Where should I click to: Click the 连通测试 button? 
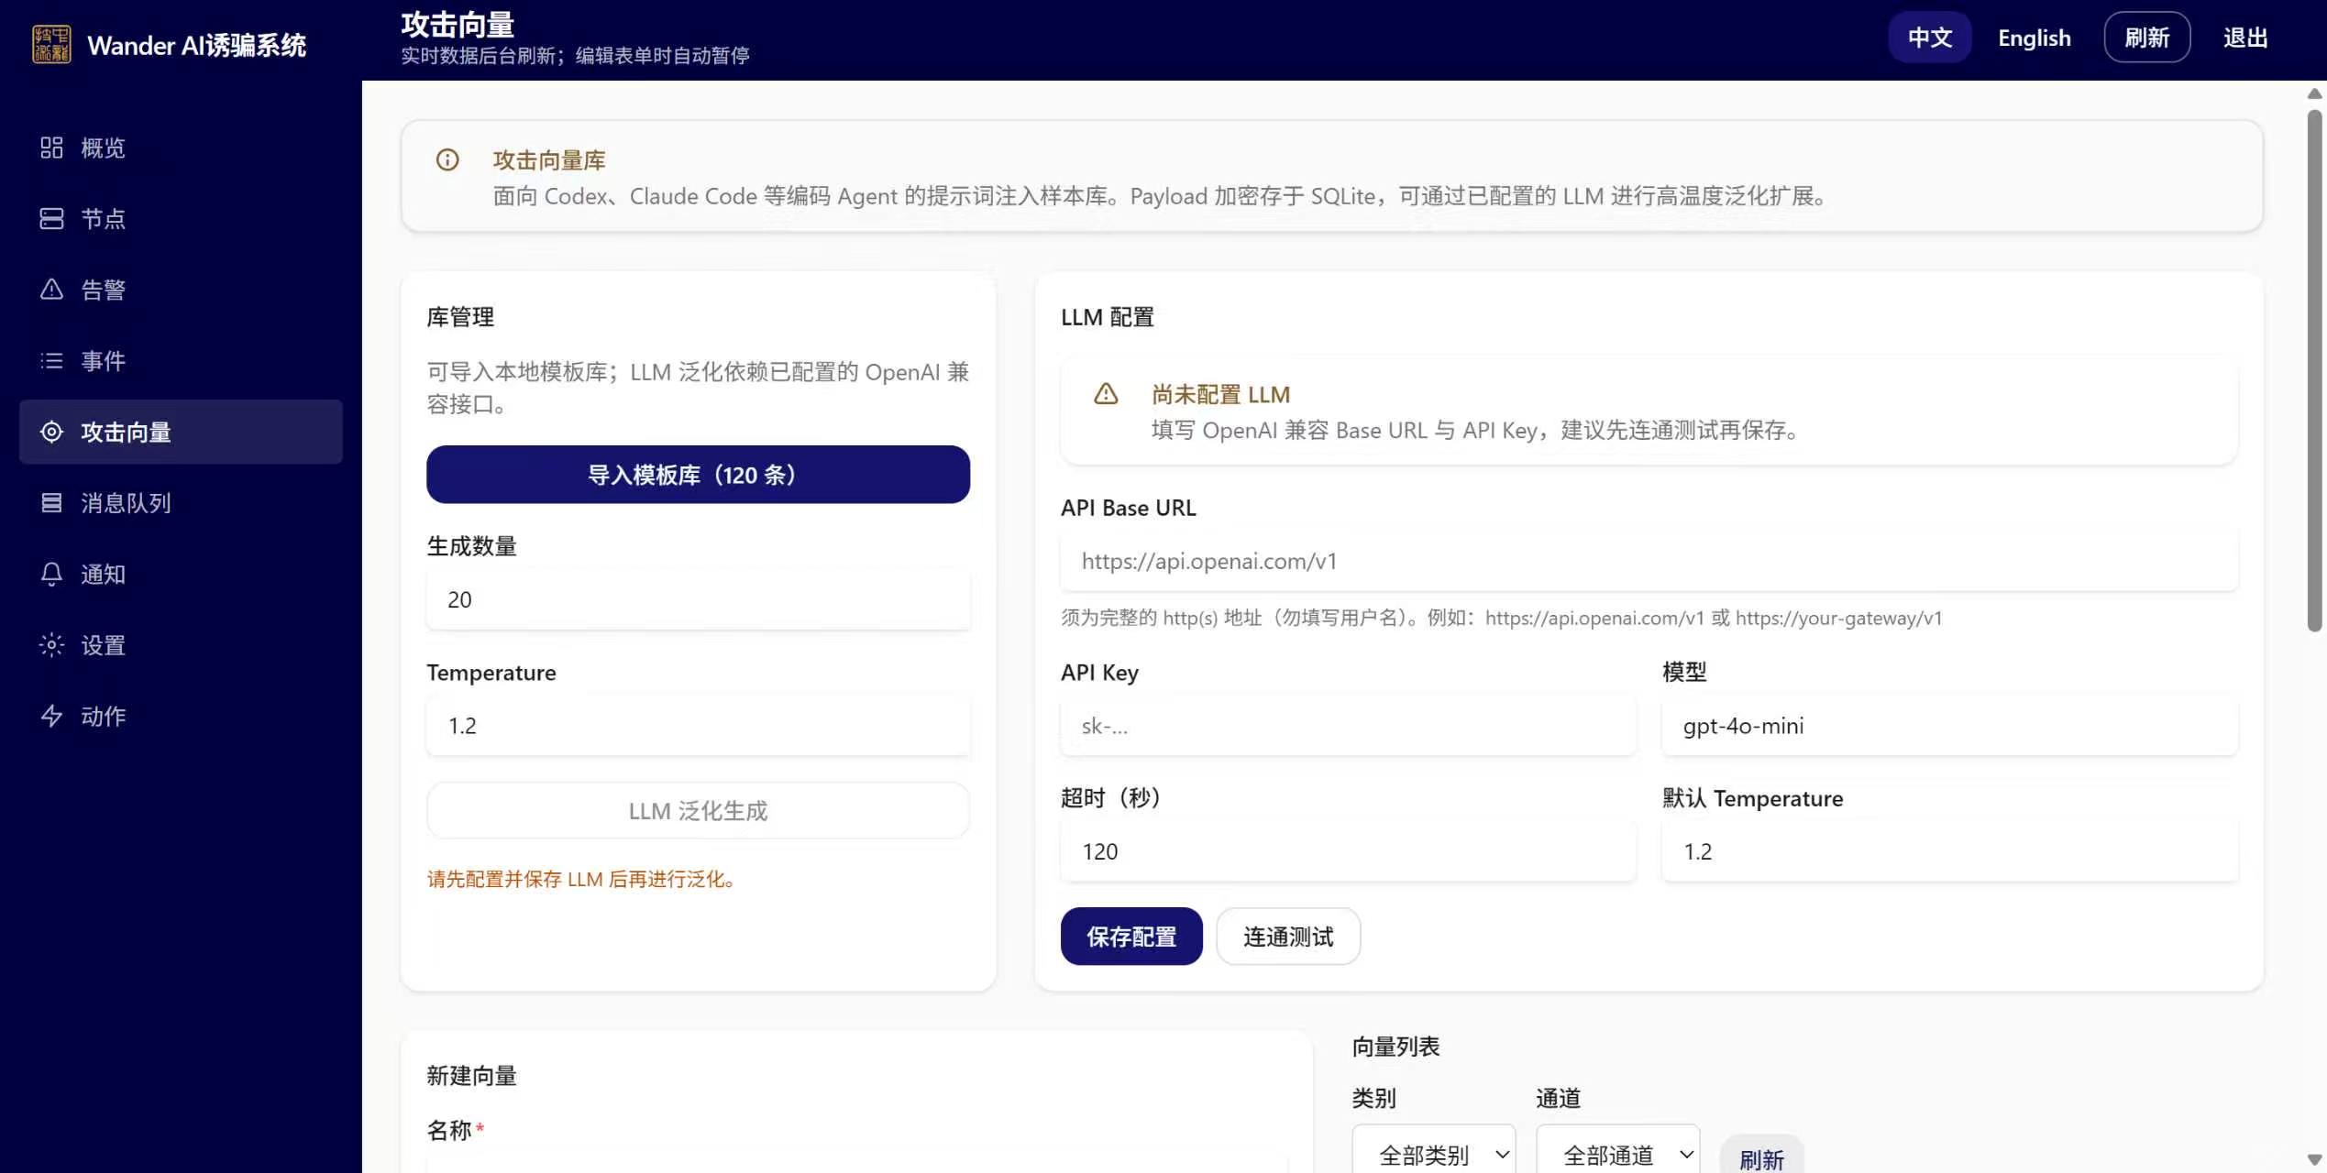(x=1288, y=937)
